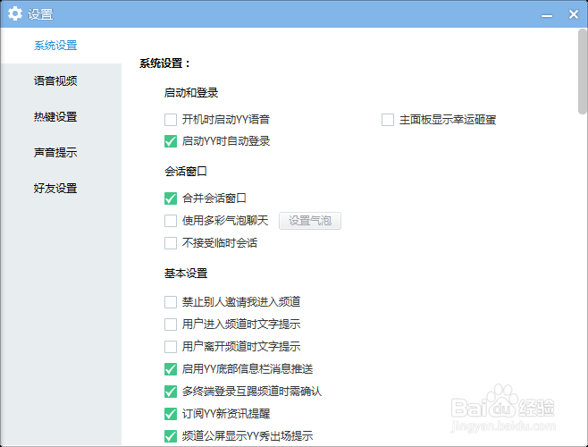Screen dimensions: 588x447
Task: Check 禁止别人邀请我进入频道
Action: [x=171, y=302]
